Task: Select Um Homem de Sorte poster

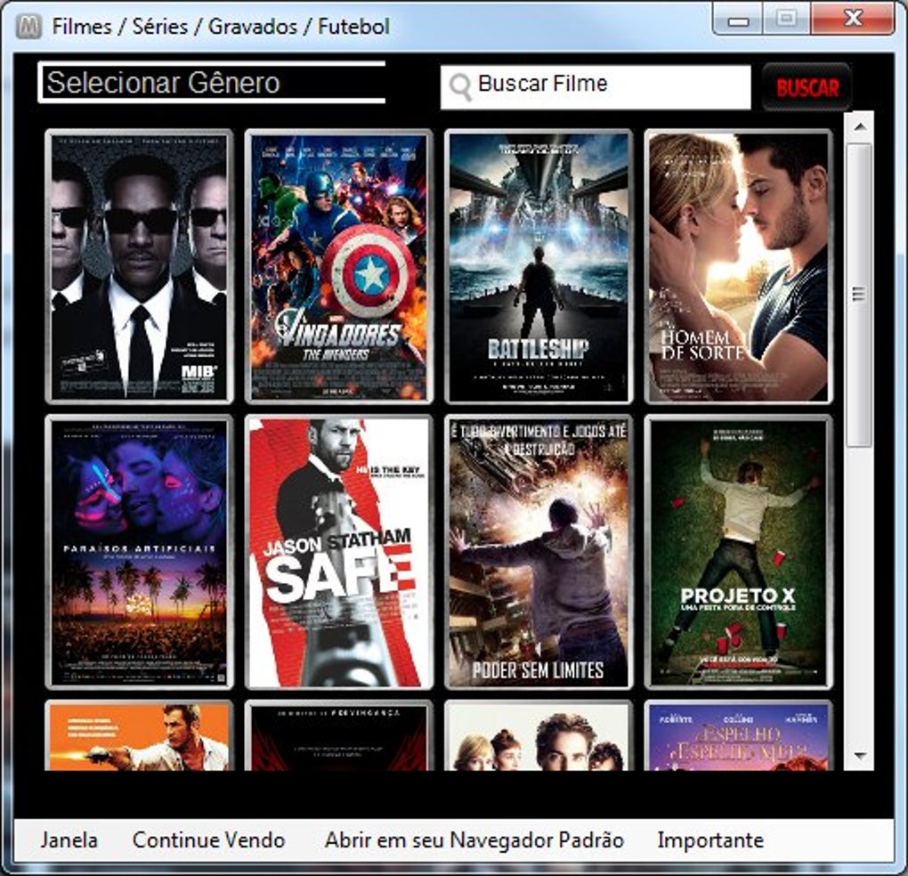Action: pos(740,263)
